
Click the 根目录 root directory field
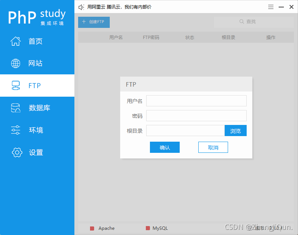(x=185, y=131)
